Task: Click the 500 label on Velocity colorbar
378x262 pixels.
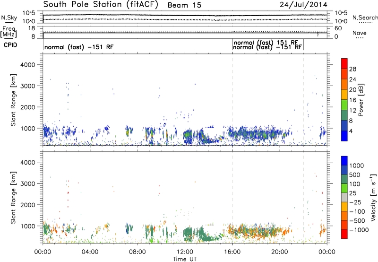Action: point(355,175)
